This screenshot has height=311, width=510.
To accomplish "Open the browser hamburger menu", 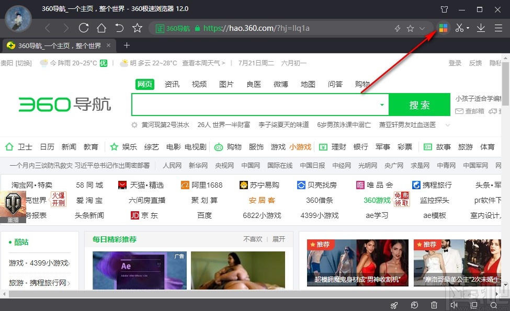I will (498, 28).
